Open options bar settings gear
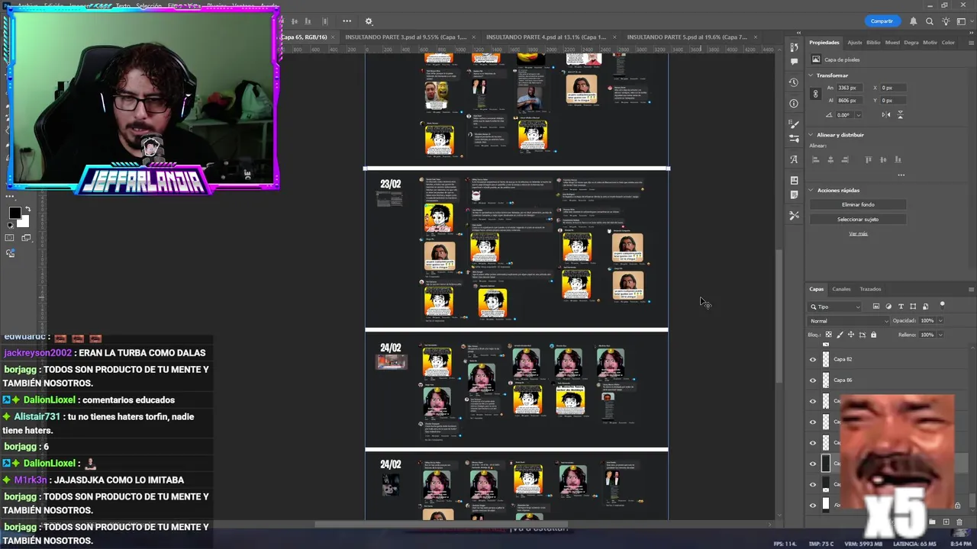This screenshot has height=549, width=977. (x=369, y=21)
